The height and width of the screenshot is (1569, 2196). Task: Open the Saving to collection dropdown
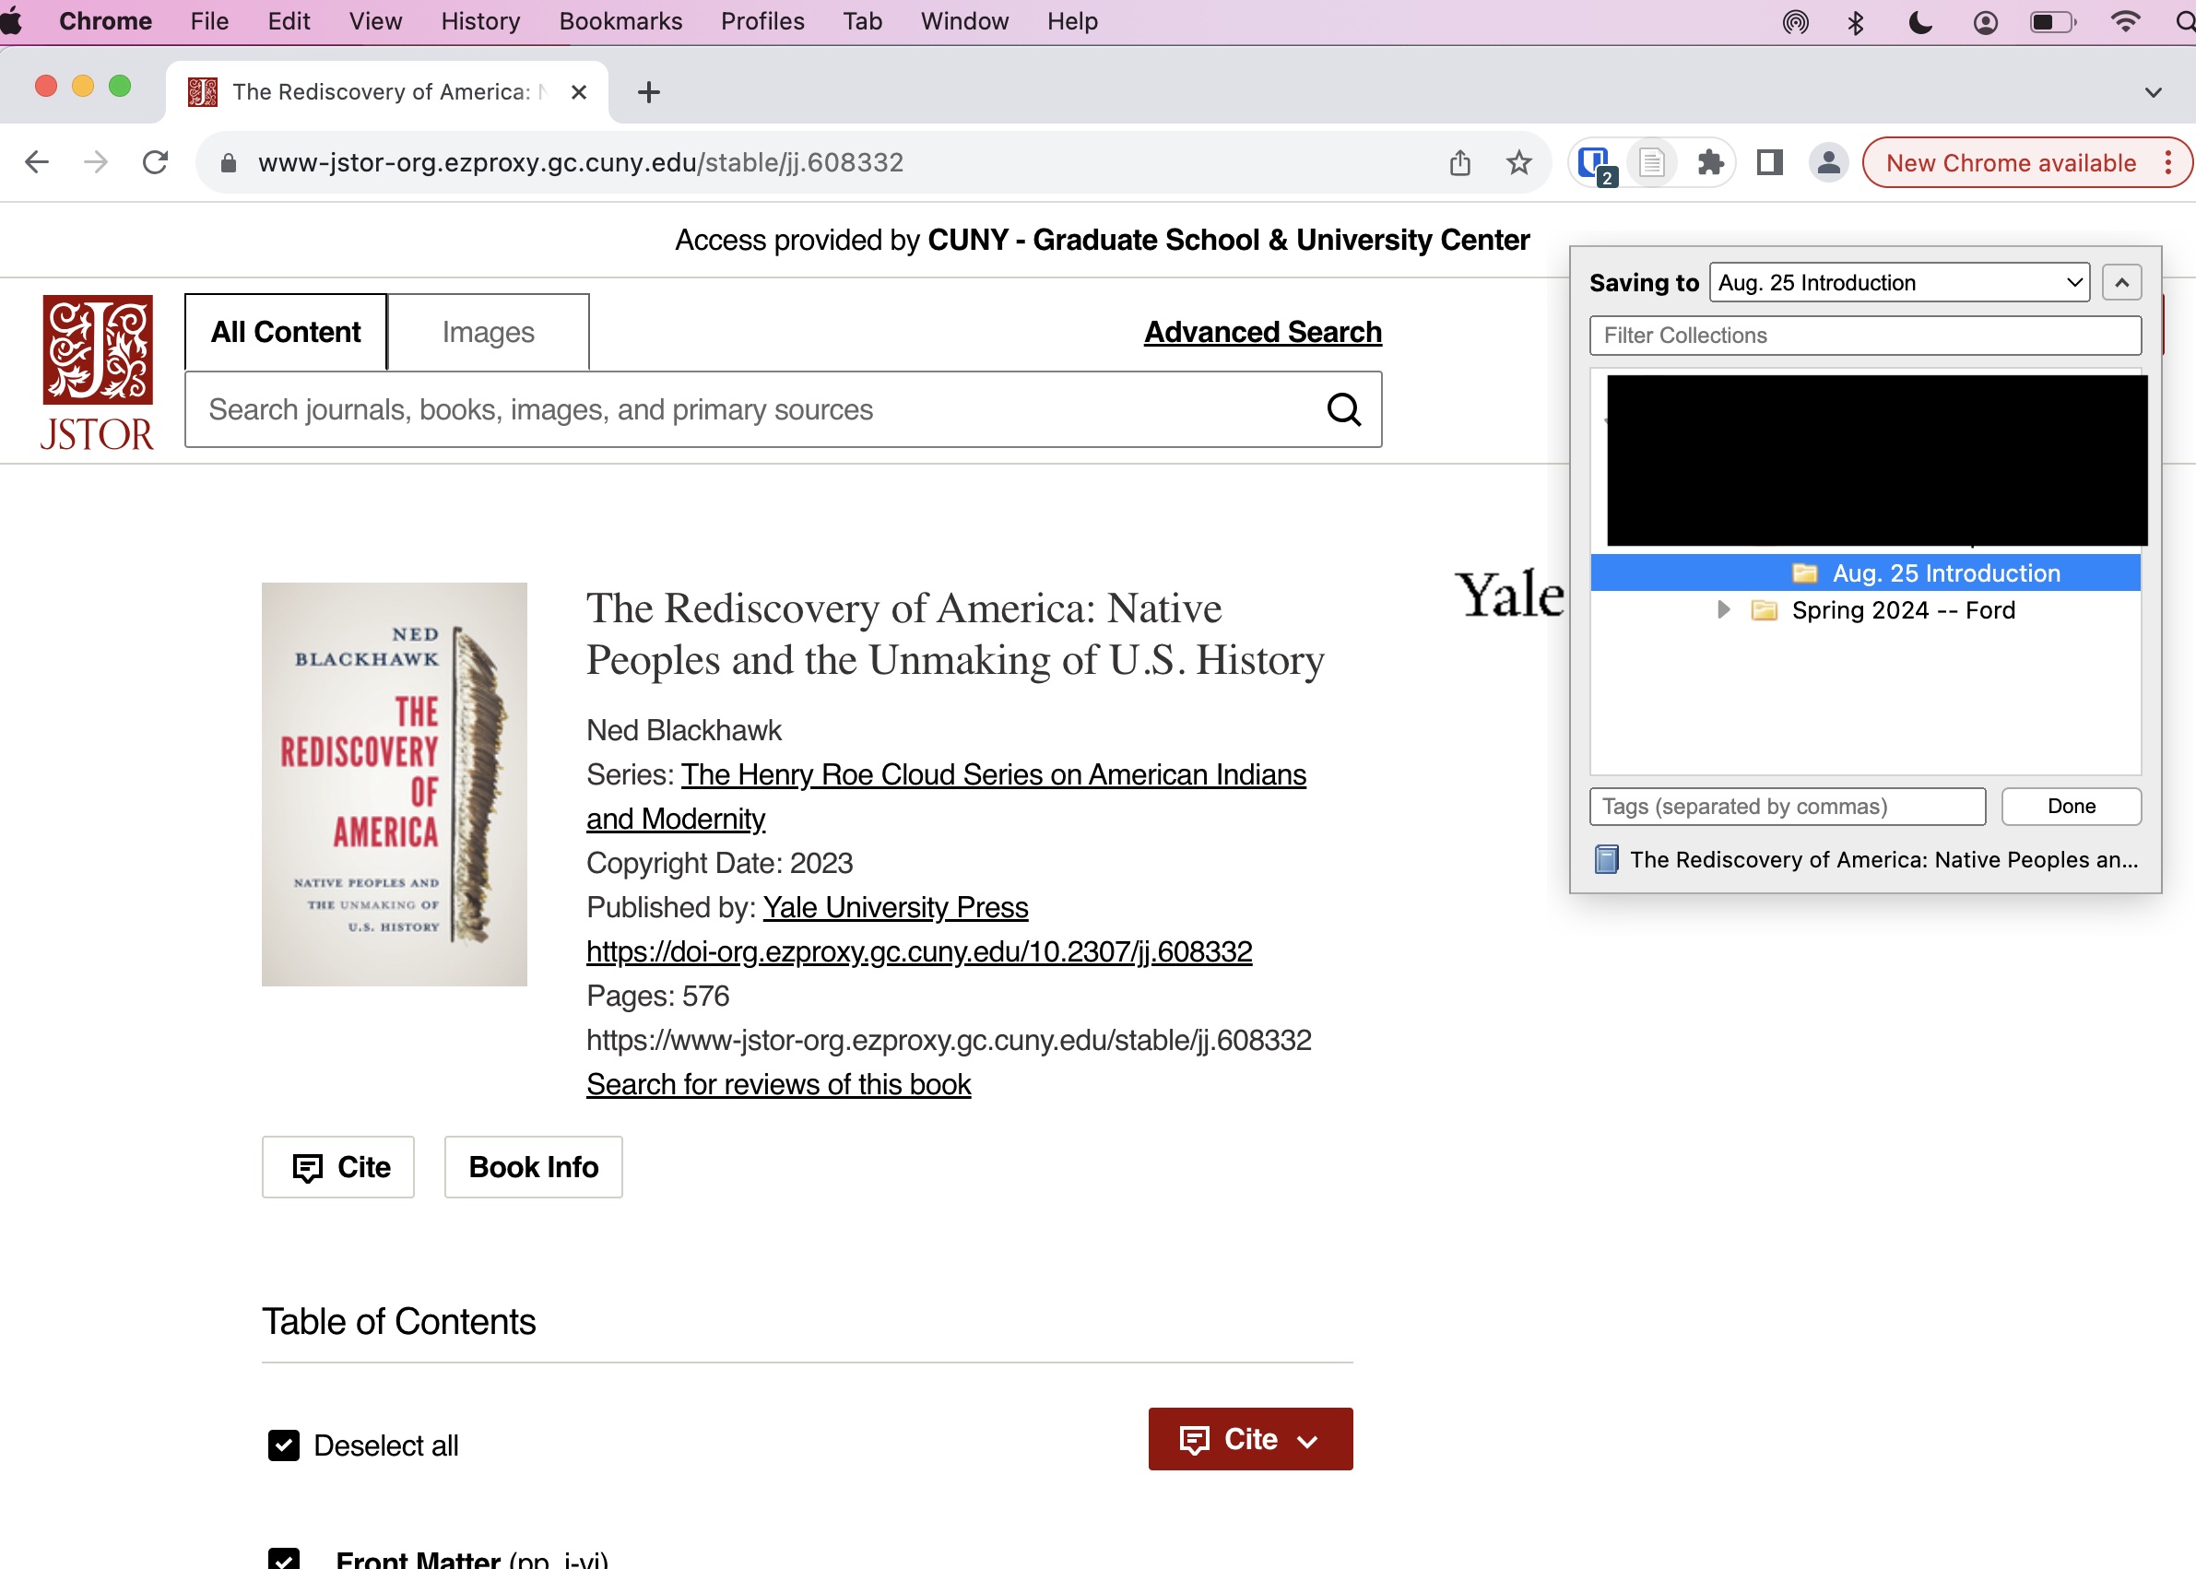[x=1898, y=282]
